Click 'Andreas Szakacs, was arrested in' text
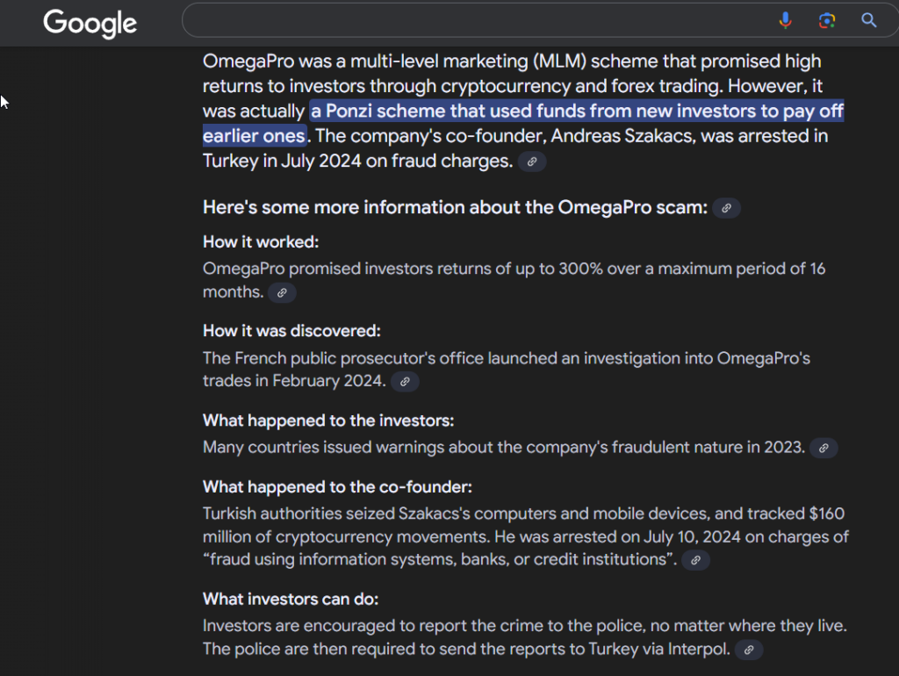 click(689, 136)
